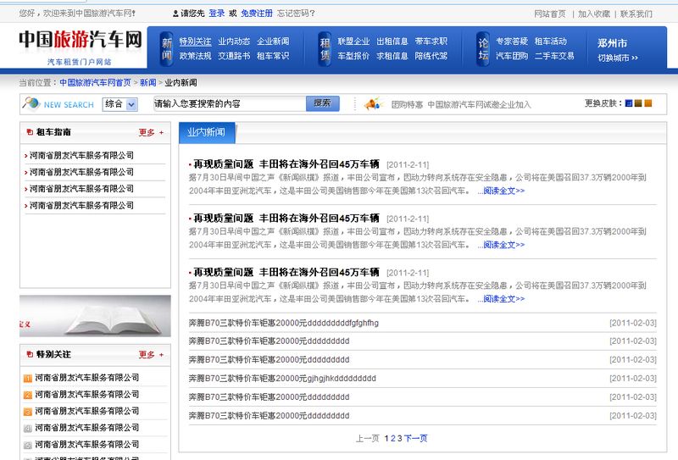Go to 网站首页 in top bar
Screen dimensions: 678x460
(550, 14)
